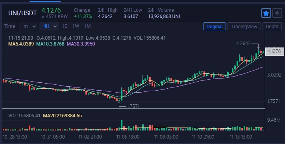Click the UNI/USDT pair name

click(22, 13)
